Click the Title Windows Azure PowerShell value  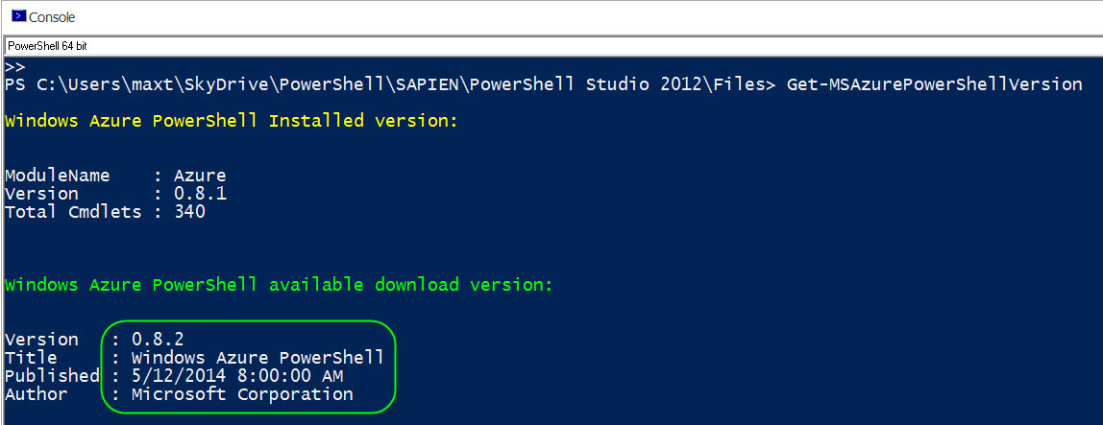tap(257, 358)
